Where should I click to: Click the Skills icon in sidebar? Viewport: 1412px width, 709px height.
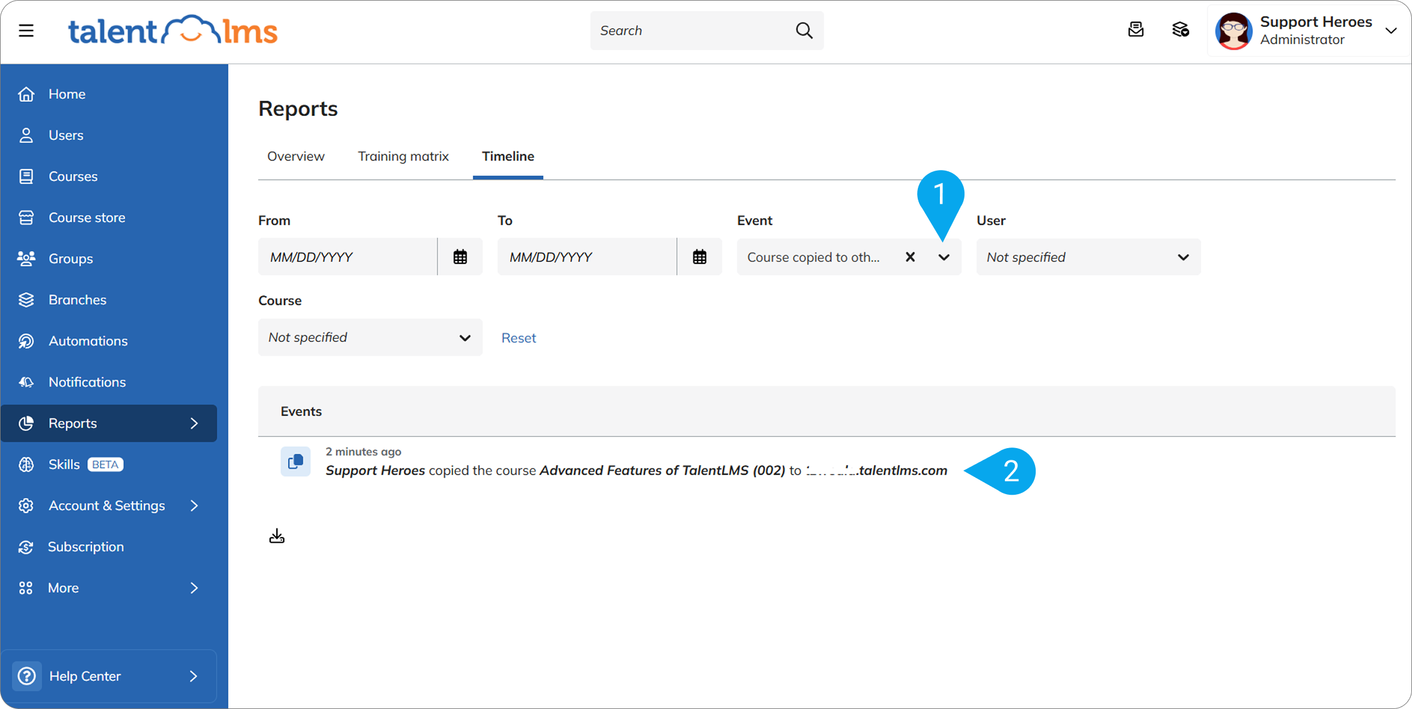(x=26, y=464)
